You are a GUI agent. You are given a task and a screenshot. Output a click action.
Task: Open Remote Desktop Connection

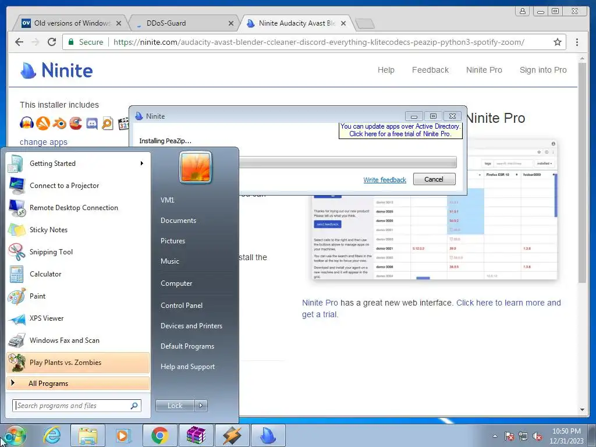[78, 208]
